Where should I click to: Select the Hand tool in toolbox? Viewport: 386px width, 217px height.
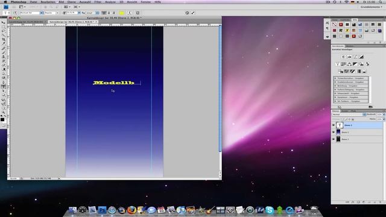pos(4,108)
